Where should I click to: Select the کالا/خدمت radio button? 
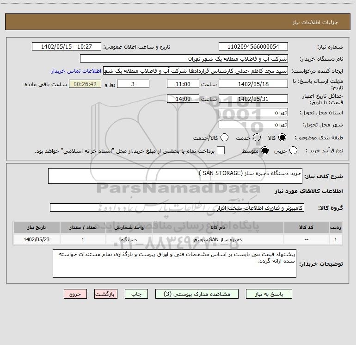224,138
